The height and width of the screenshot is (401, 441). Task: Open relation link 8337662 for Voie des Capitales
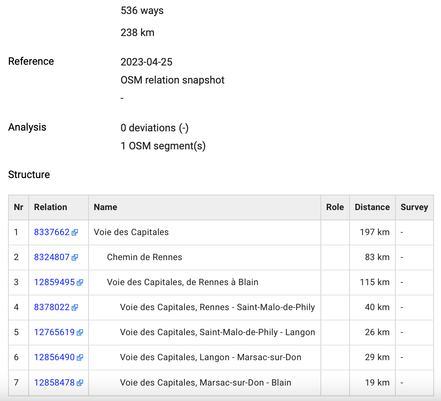pos(51,232)
